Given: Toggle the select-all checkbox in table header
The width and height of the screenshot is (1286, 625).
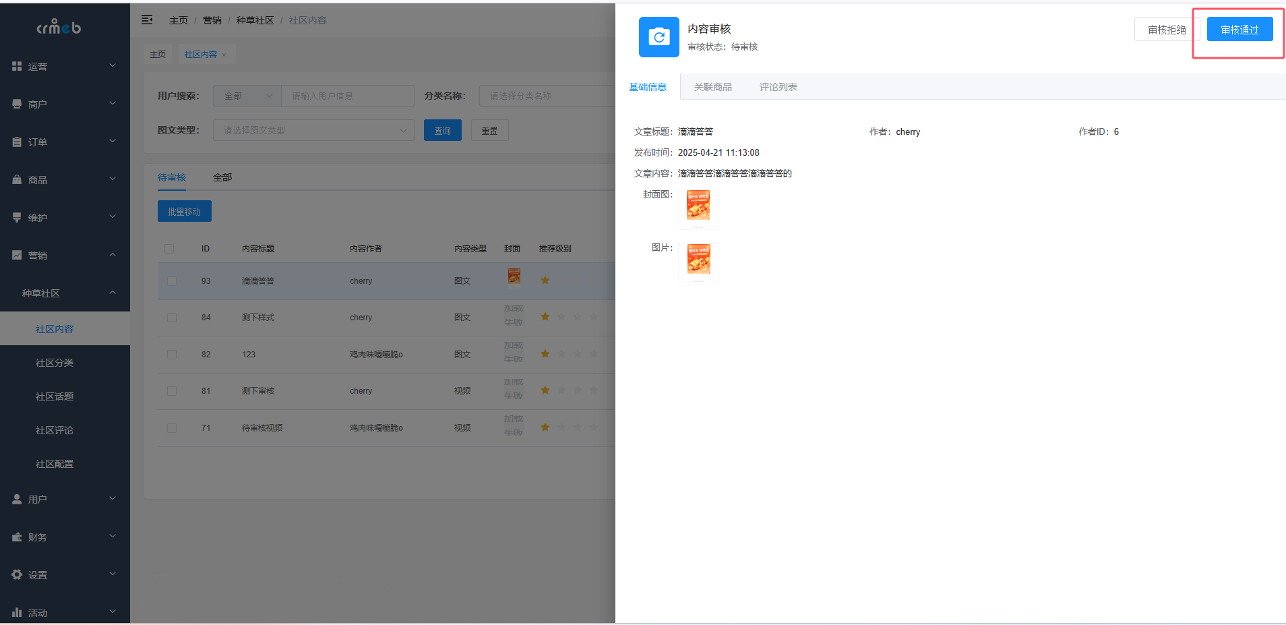Looking at the screenshot, I should pyautogui.click(x=169, y=249).
